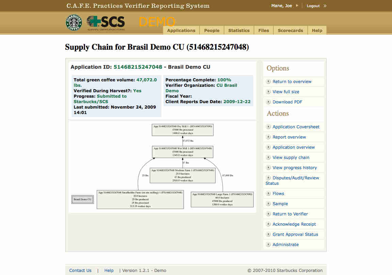Click the 100% percentage complete value
Viewport: 392px width, 275px height.
pyautogui.click(x=224, y=80)
